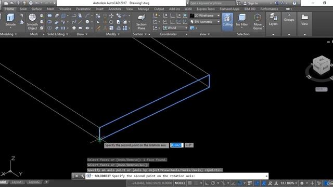Click the Solid Subtract icon

(x=49, y=22)
